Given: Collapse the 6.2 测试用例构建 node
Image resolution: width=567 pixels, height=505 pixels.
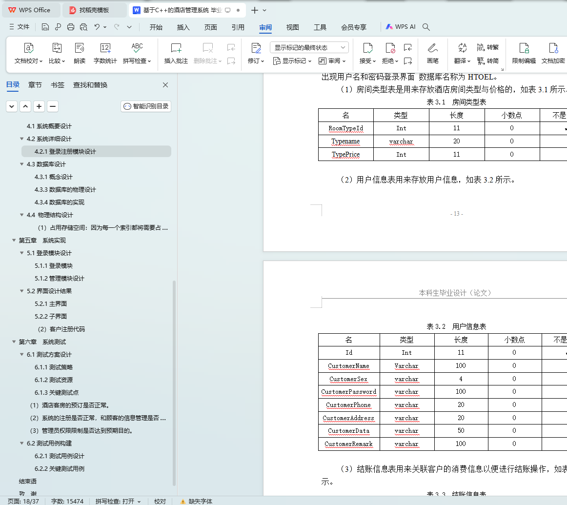Looking at the screenshot, I should (x=21, y=443).
